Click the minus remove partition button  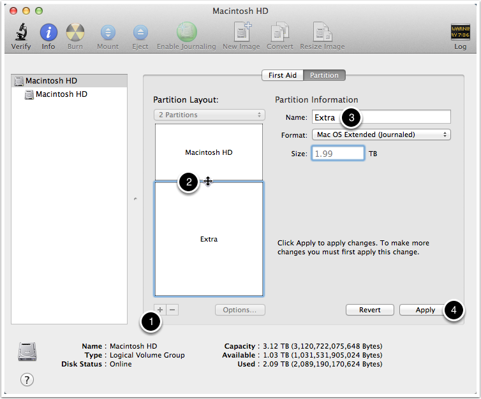click(x=172, y=310)
